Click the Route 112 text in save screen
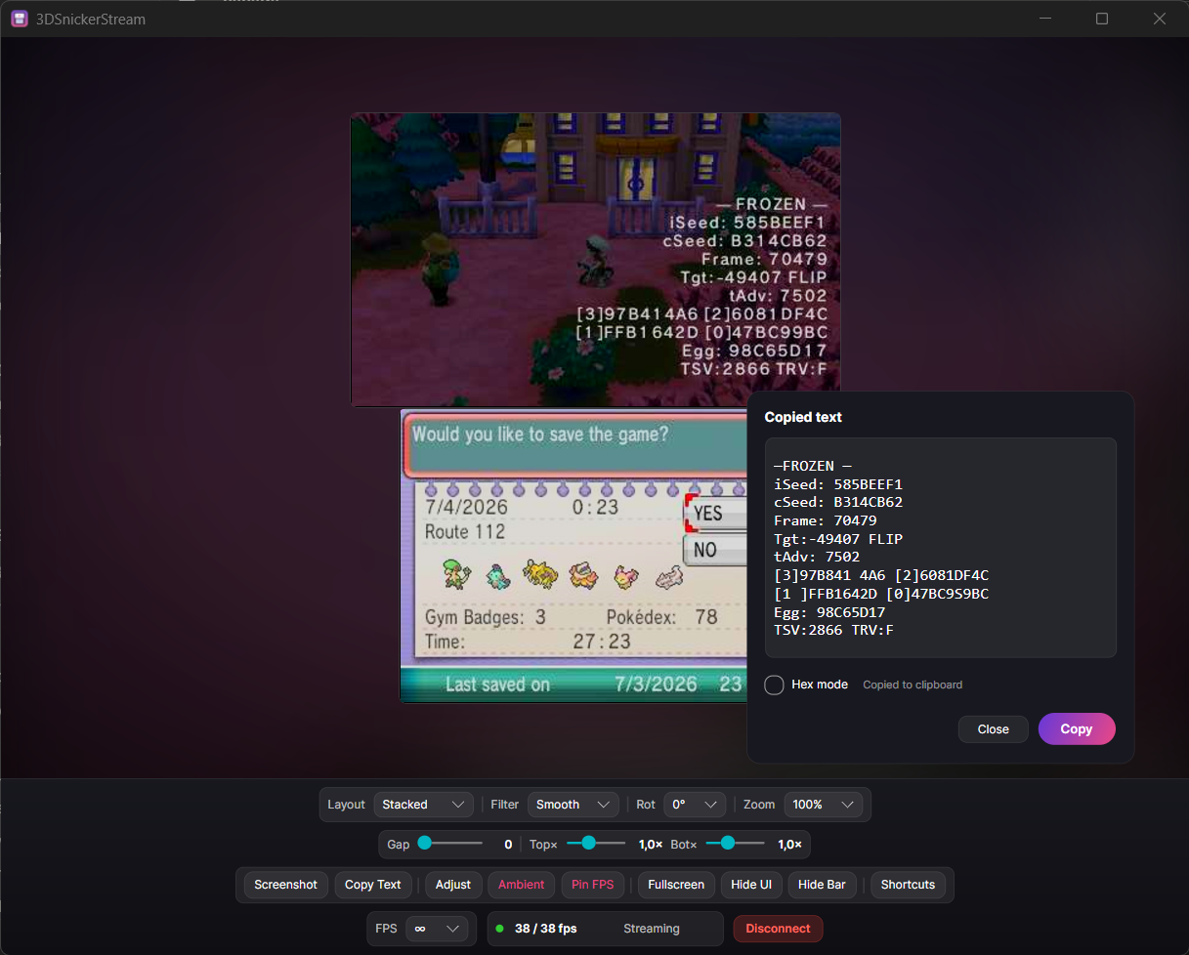 465,532
